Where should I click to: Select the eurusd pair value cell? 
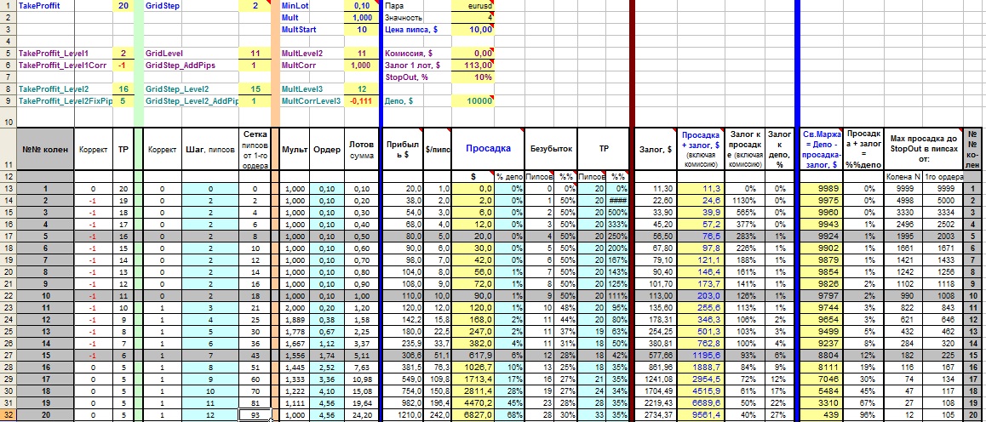[x=473, y=6]
